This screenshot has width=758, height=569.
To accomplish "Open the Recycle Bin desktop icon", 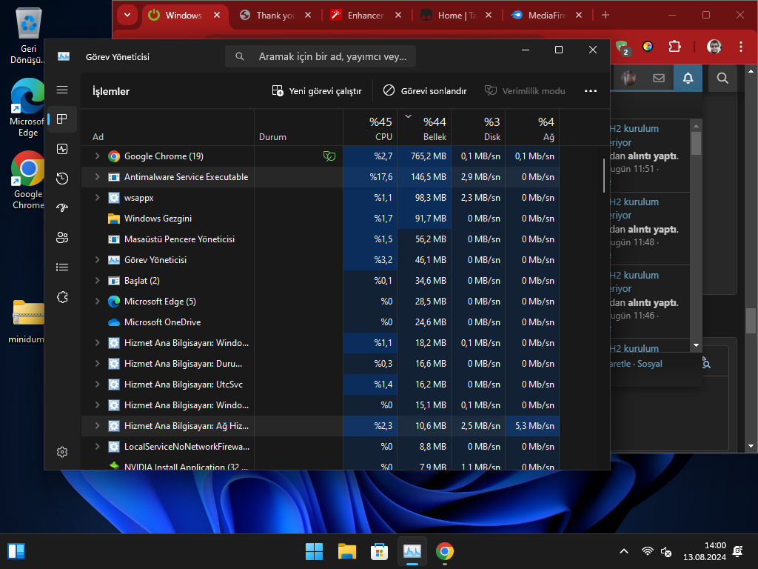I will tap(28, 37).
